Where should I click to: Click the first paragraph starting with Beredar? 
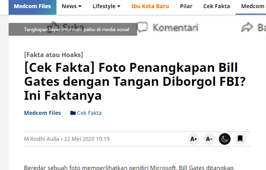tap(129, 167)
